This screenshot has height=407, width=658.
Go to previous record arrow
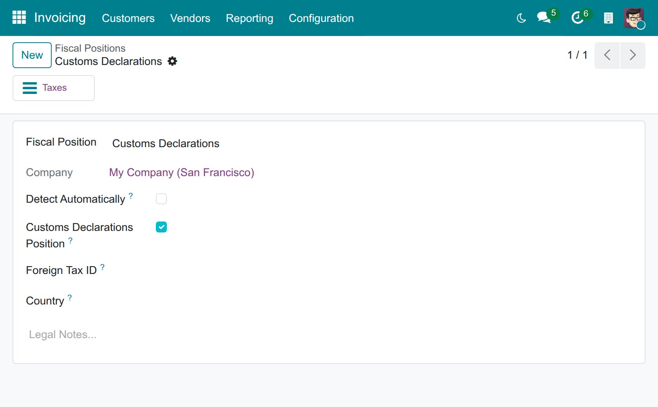[607, 55]
